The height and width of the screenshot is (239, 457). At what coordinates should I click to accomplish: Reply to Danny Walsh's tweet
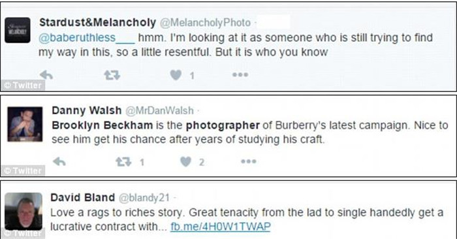click(59, 161)
